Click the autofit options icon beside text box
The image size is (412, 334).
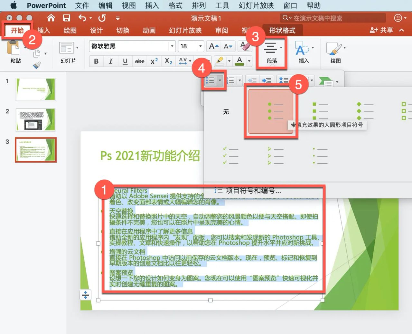[85, 295]
